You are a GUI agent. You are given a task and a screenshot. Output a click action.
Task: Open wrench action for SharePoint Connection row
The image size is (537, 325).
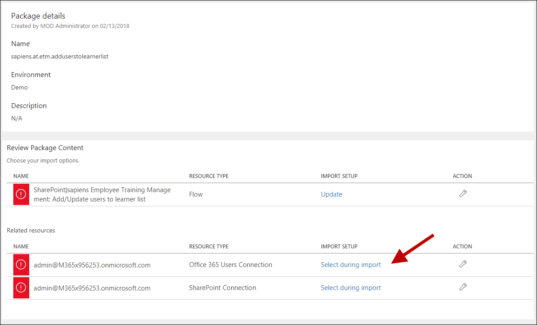pos(463,287)
